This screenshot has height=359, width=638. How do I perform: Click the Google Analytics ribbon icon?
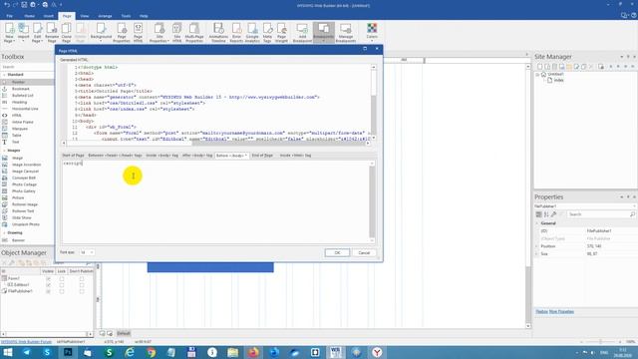[252, 33]
